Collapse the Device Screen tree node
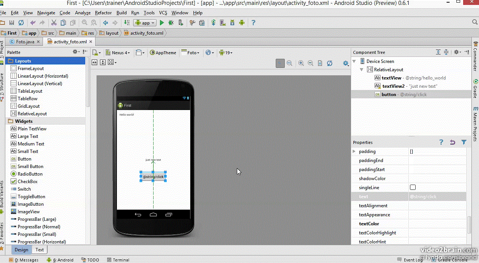Image resolution: width=479 pixels, height=263 pixels. [x=354, y=61]
